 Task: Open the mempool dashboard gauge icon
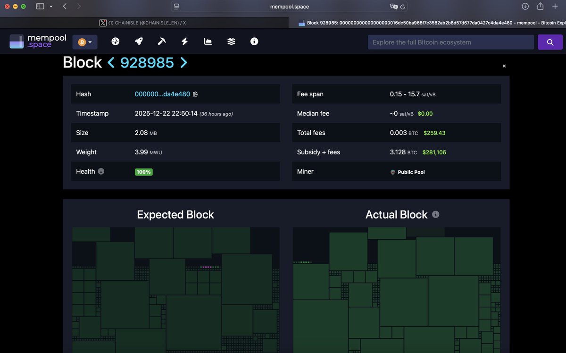point(115,42)
